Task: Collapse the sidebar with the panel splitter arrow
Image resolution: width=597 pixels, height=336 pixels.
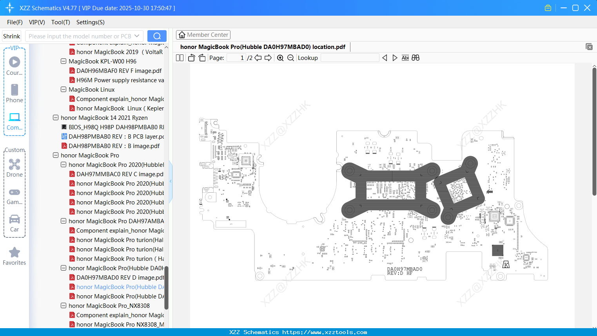Action: (x=171, y=181)
